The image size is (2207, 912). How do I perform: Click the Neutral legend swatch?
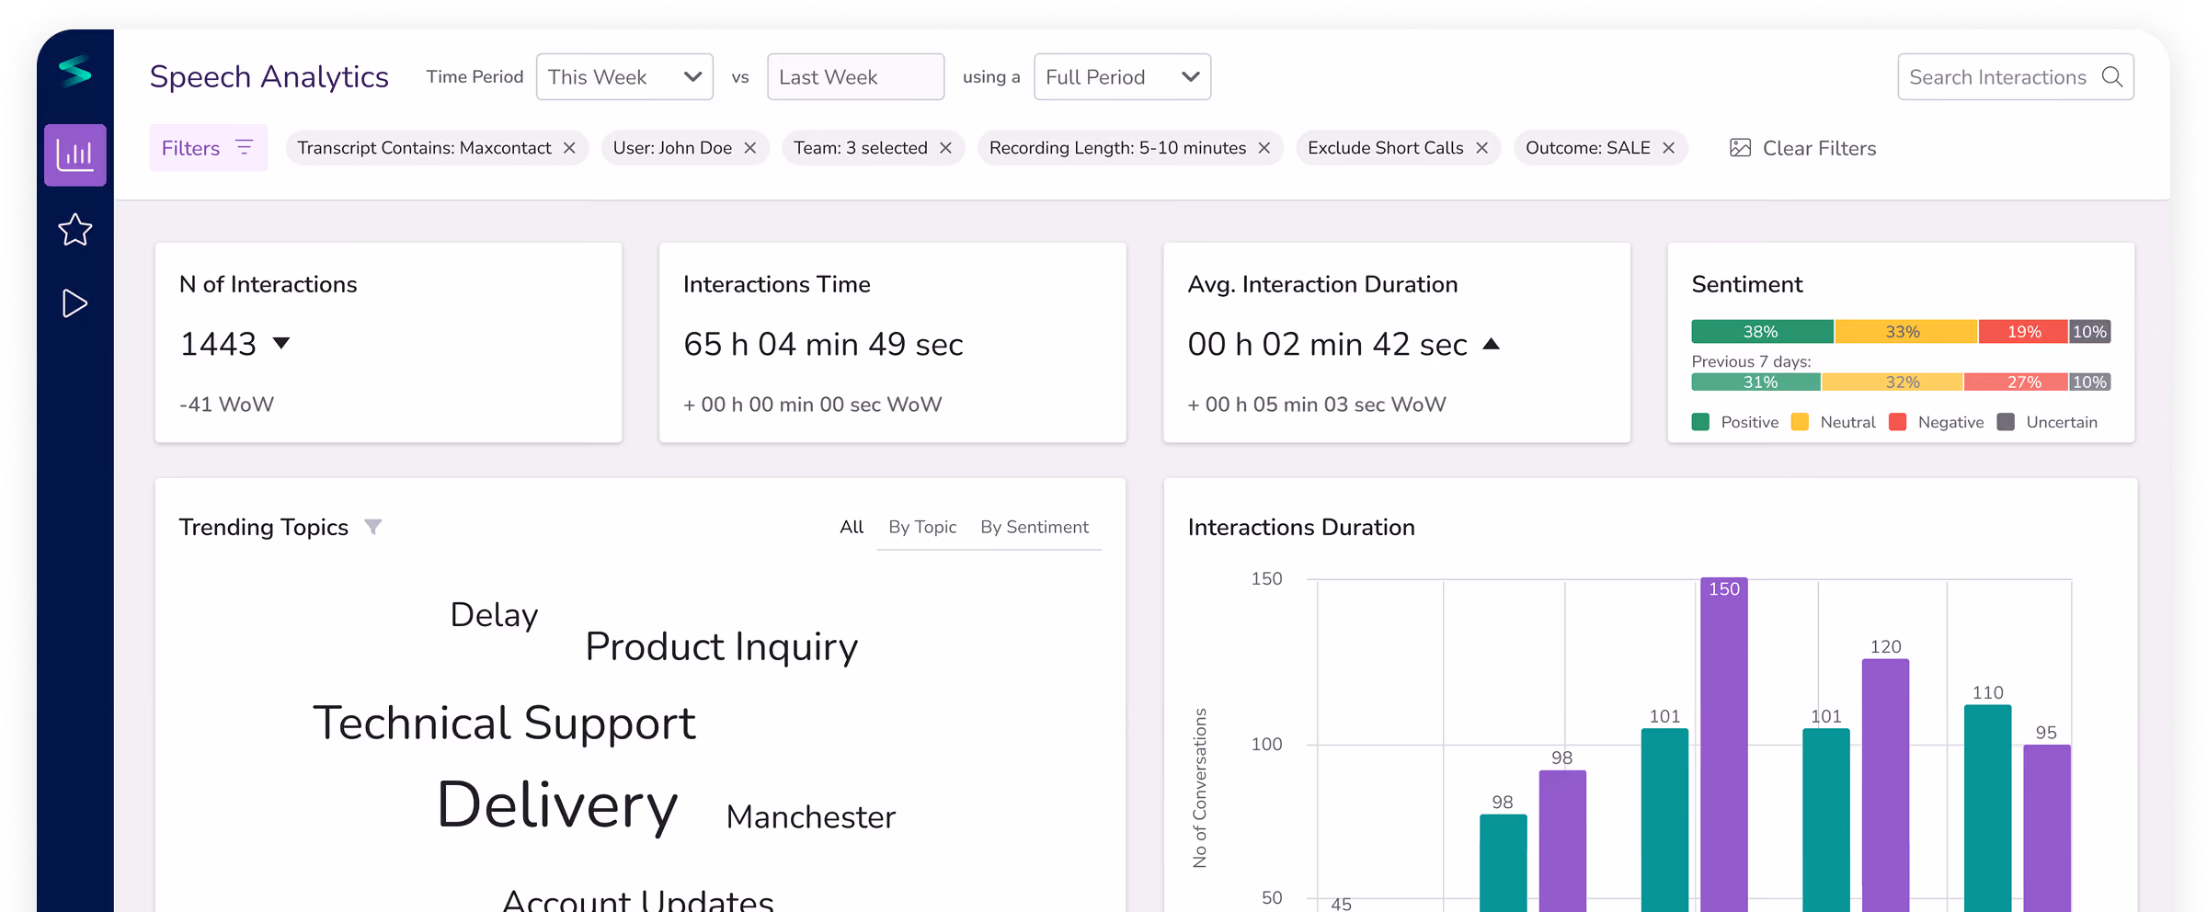(1800, 422)
